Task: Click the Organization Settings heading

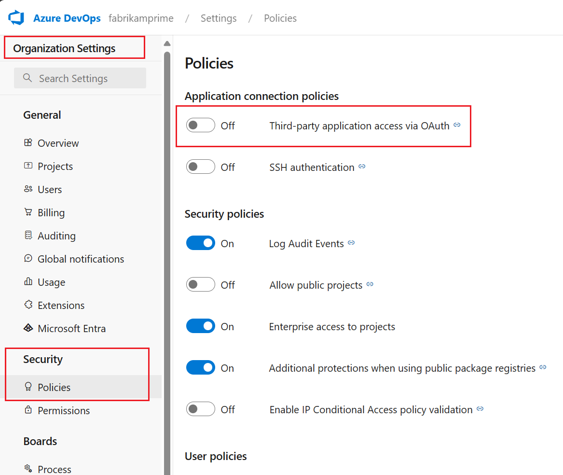Action: 64,48
